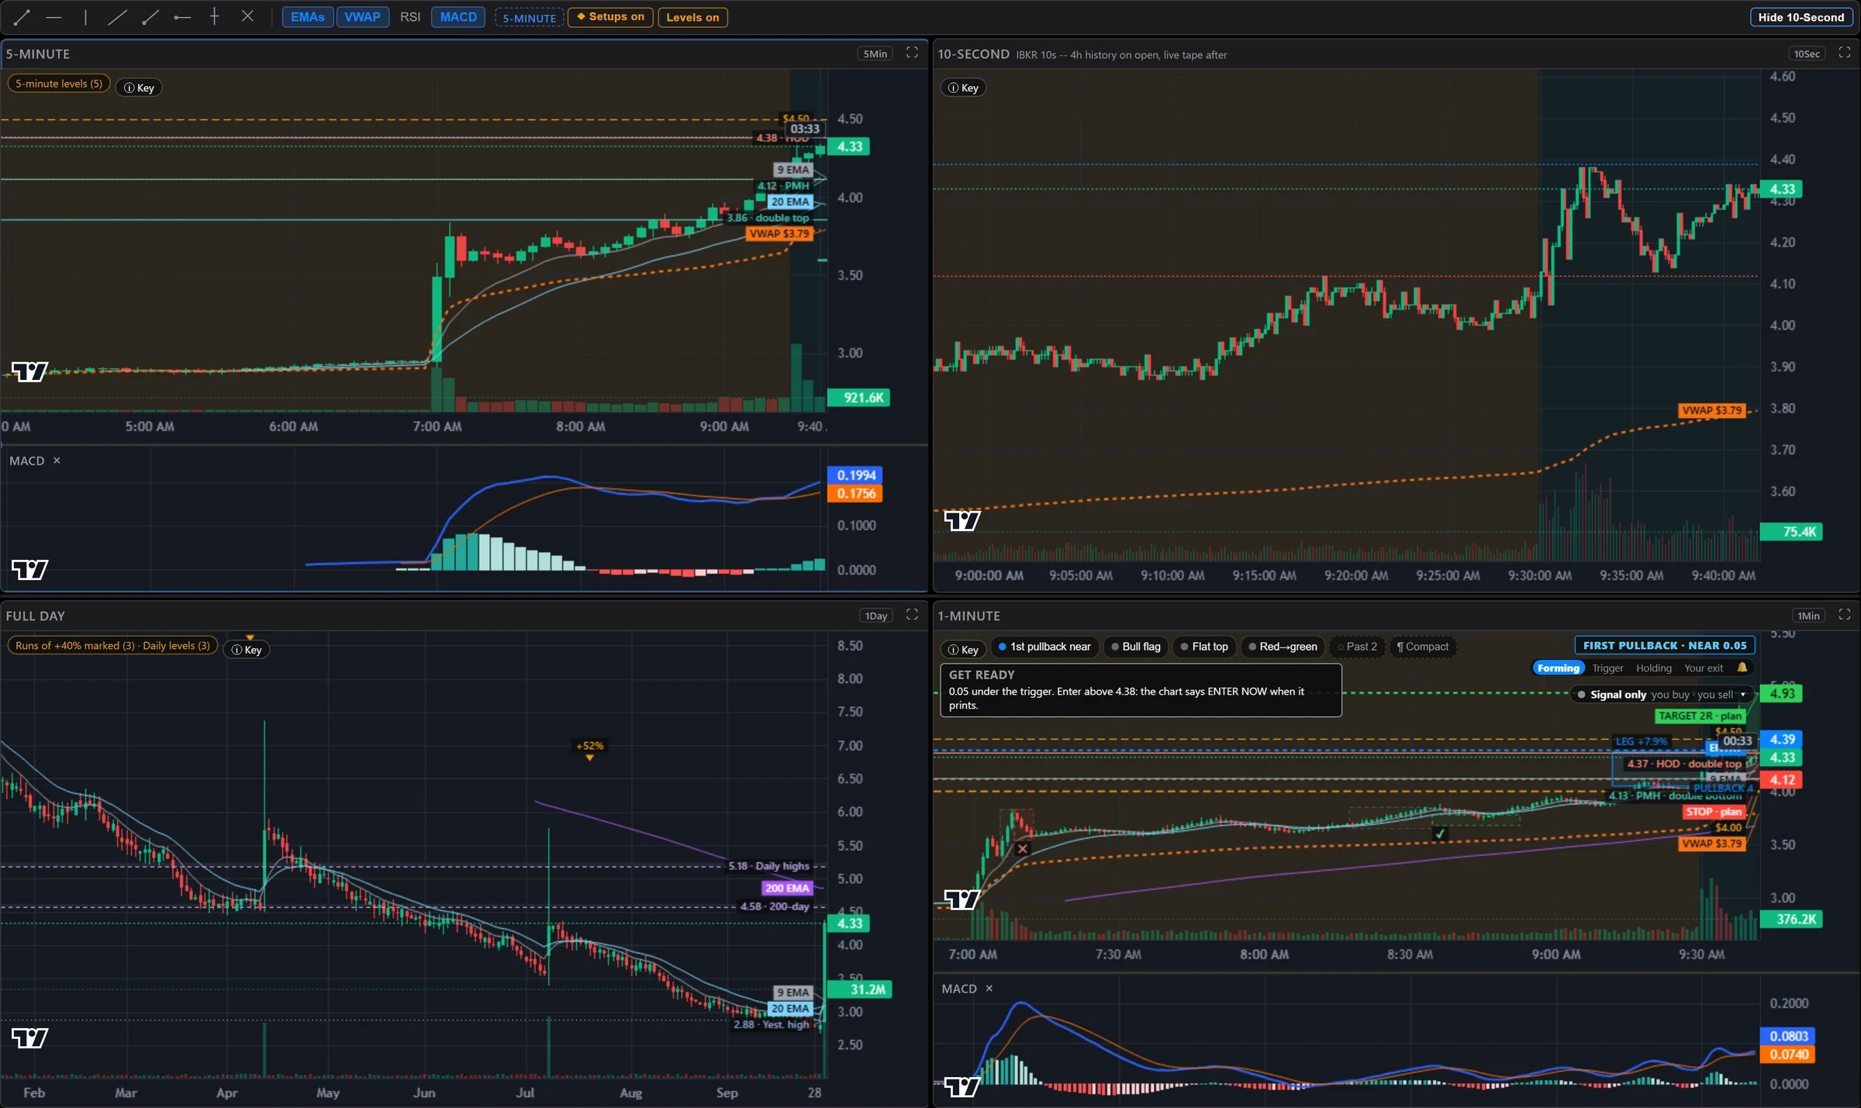1861x1108 pixels.
Task: Open 1Min timeframe dropdown on 1-minute panel
Action: [1808, 616]
